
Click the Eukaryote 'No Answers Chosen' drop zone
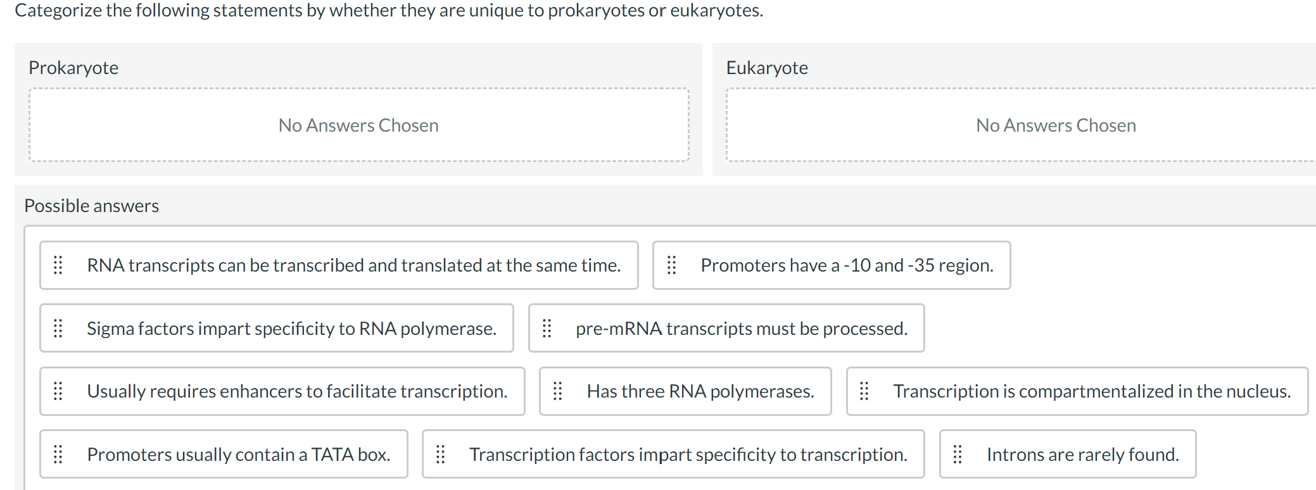1055,125
